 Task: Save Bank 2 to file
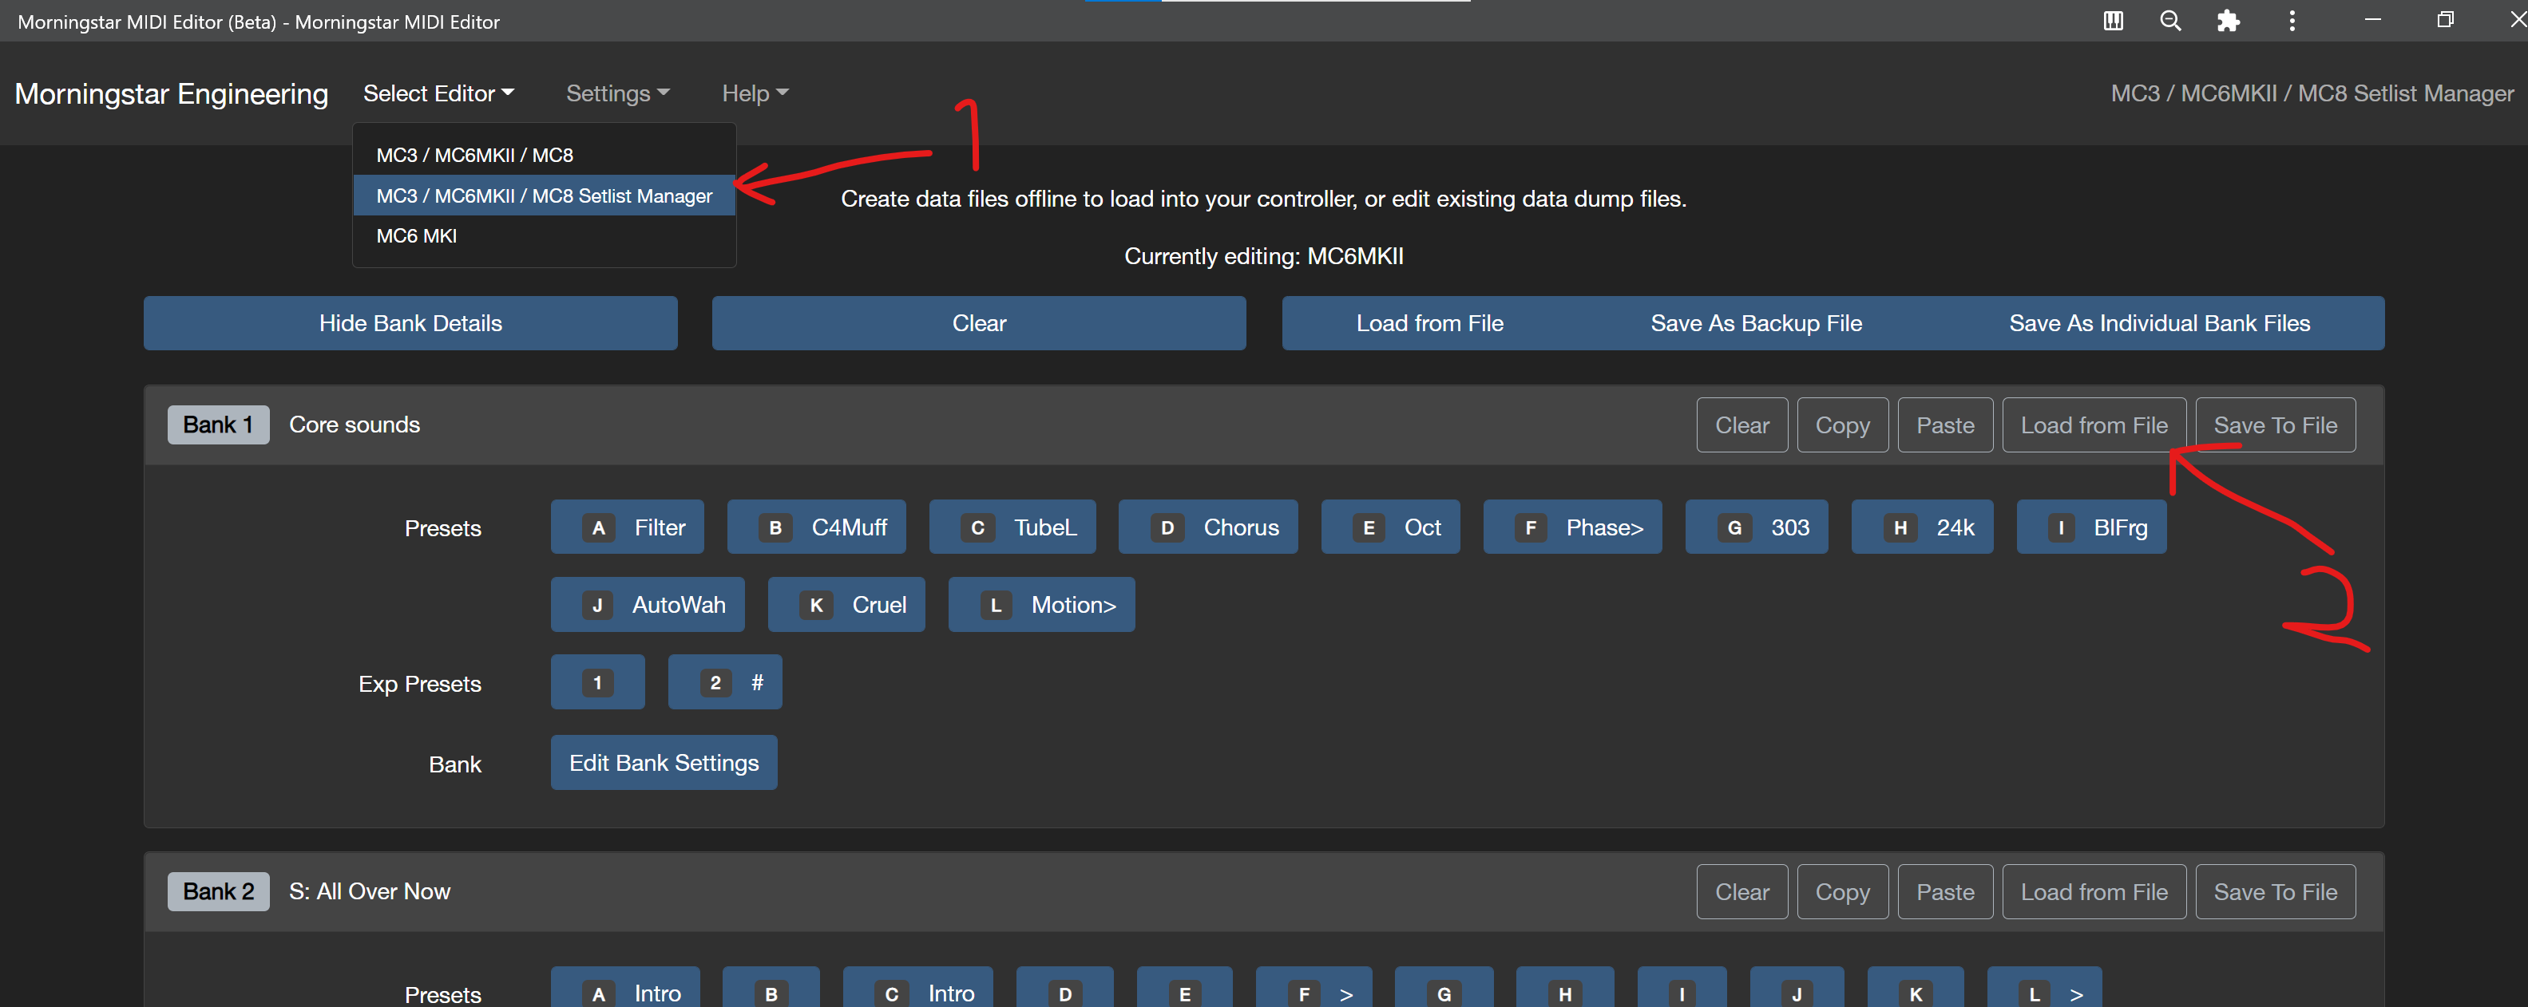tap(2275, 891)
